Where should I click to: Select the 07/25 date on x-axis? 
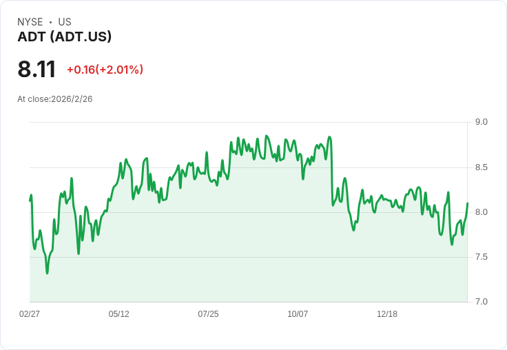(x=208, y=314)
